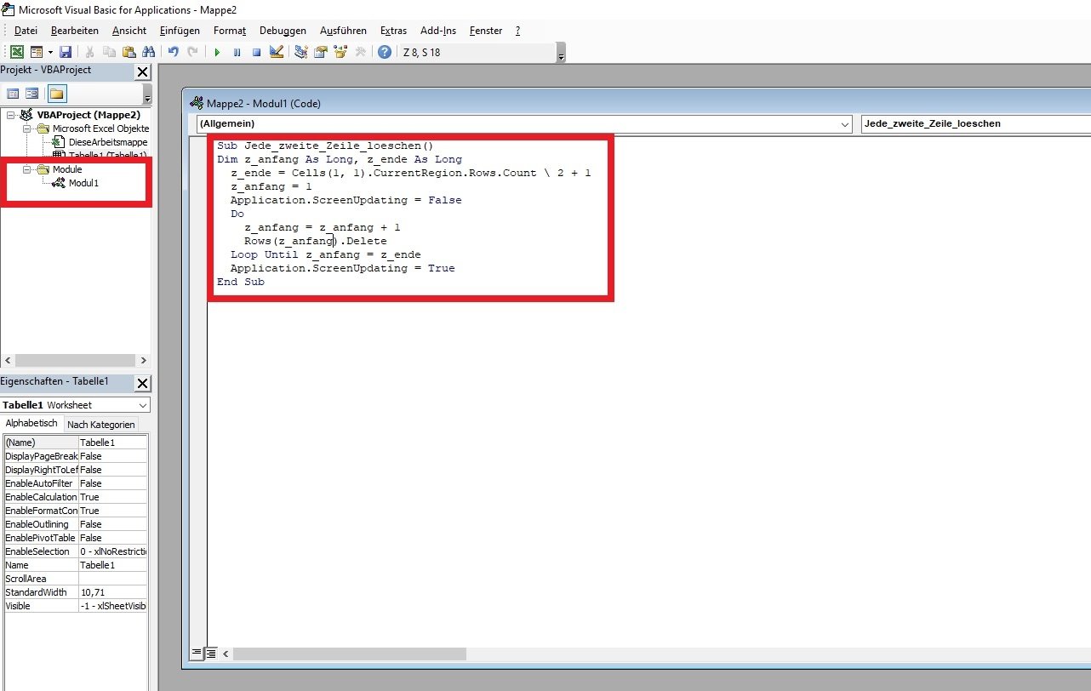Click View Code icon in Project panel

tap(13, 94)
